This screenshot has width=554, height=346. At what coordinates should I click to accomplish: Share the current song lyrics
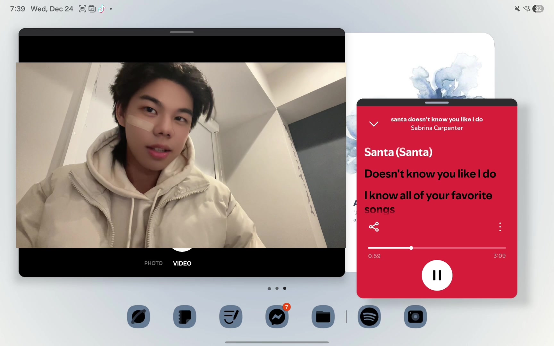pyautogui.click(x=374, y=227)
